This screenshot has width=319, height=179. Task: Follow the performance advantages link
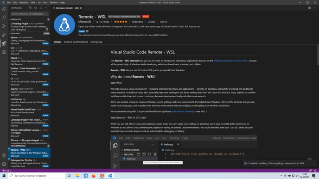point(184,111)
